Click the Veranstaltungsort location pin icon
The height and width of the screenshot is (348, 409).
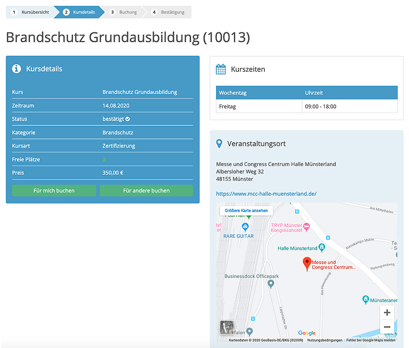tap(219, 144)
